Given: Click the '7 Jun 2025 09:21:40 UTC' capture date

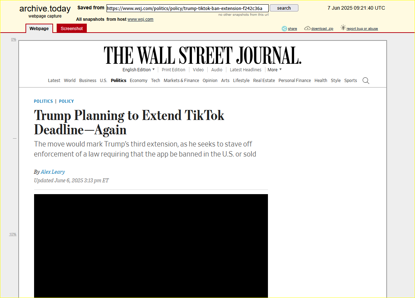Looking at the screenshot, I should point(356,8).
